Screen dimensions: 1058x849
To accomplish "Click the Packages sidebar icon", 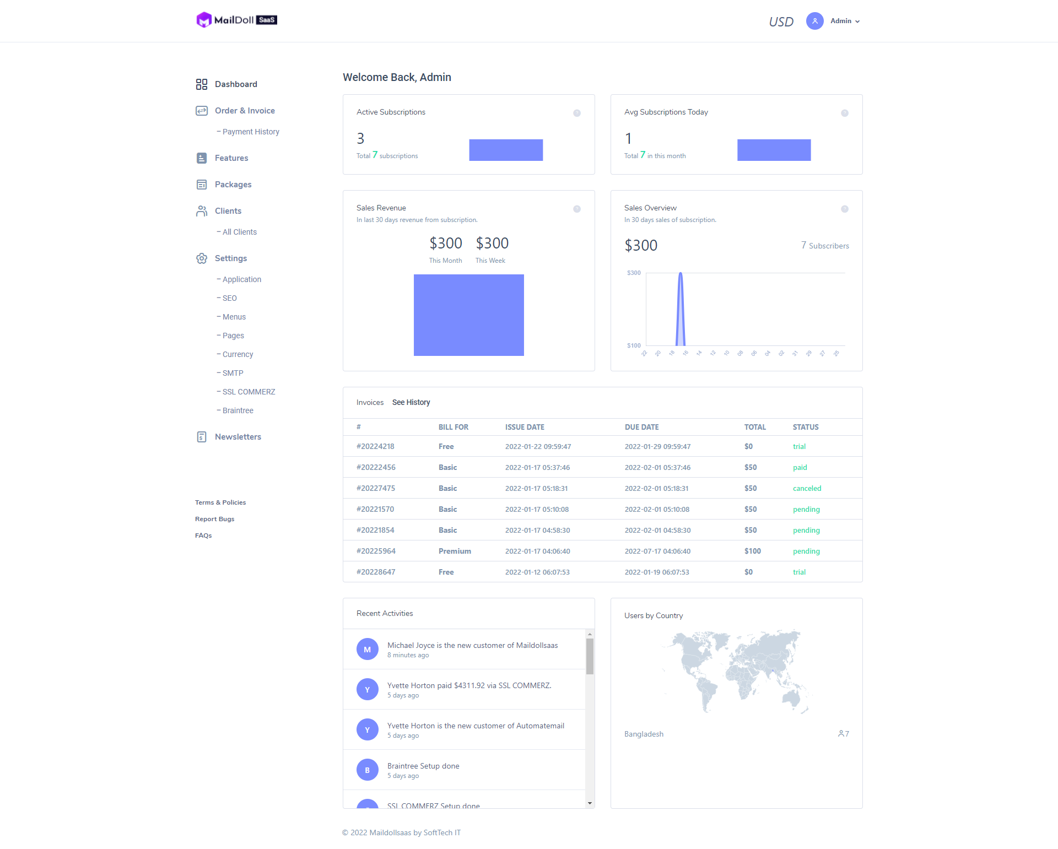I will coord(202,185).
